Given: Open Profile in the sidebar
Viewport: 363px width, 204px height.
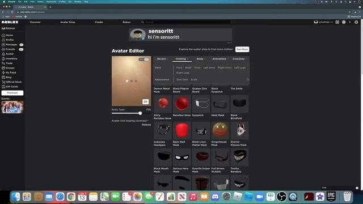Looking at the screenshot, I should pyautogui.click(x=7, y=40).
